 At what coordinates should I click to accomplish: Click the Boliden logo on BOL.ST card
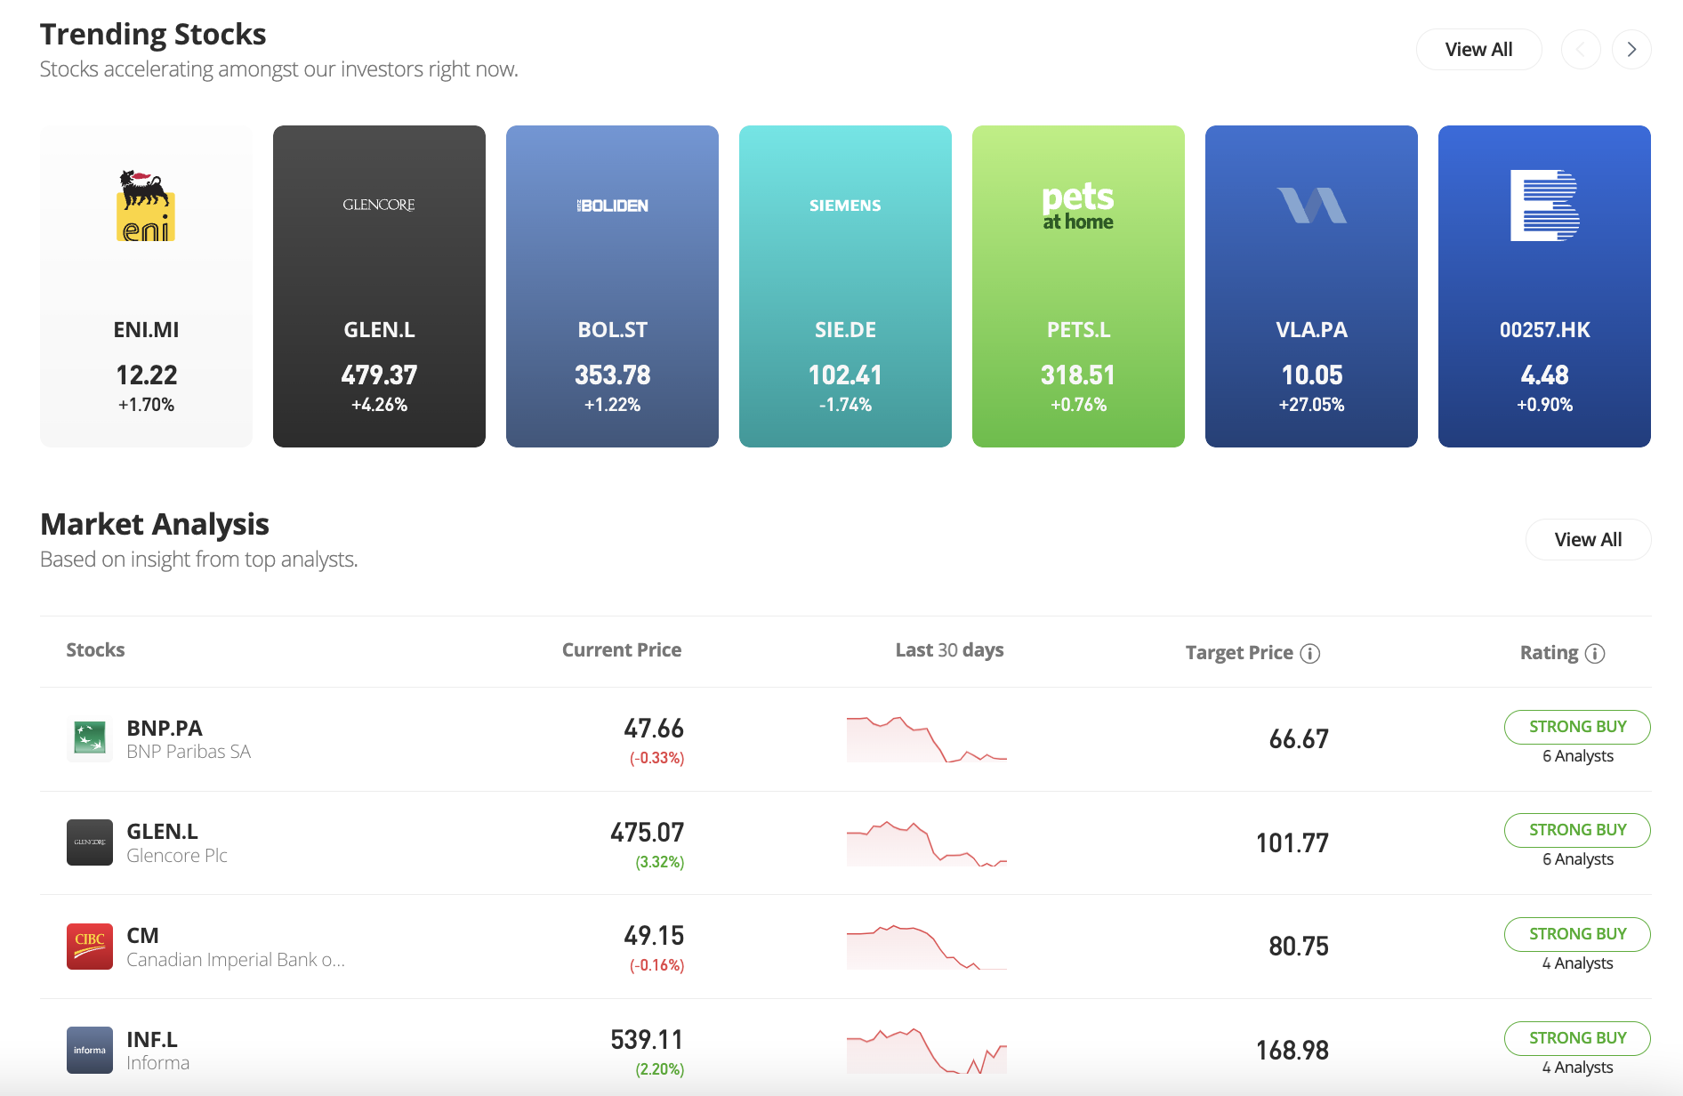(612, 205)
